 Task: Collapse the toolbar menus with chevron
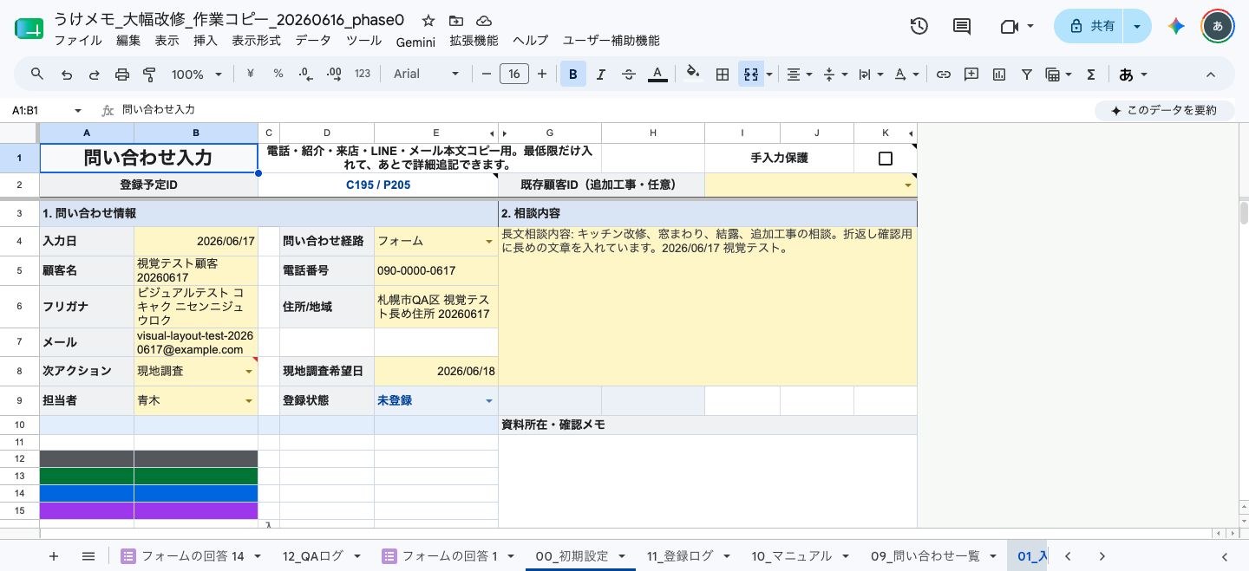1212,75
